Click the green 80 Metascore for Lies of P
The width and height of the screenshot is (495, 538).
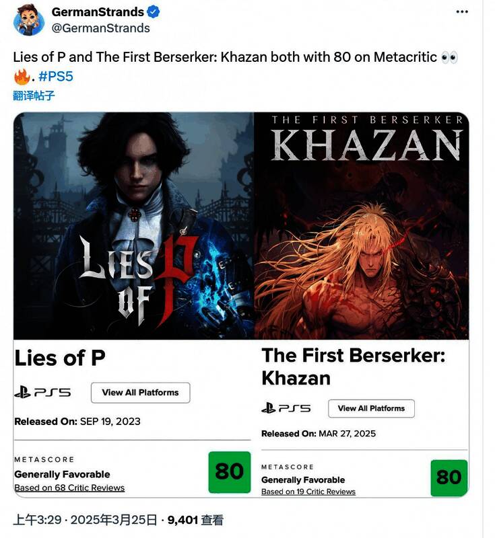(x=230, y=472)
